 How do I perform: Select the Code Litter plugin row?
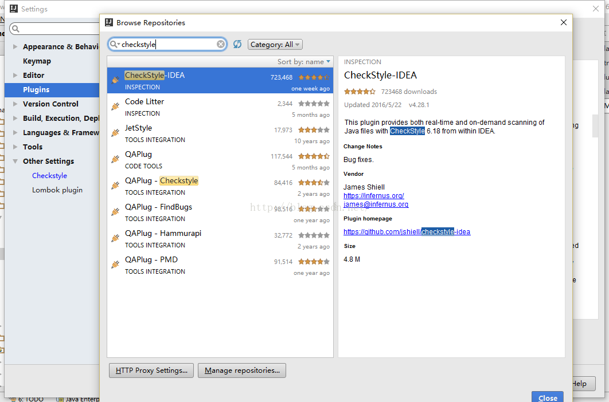coord(220,107)
